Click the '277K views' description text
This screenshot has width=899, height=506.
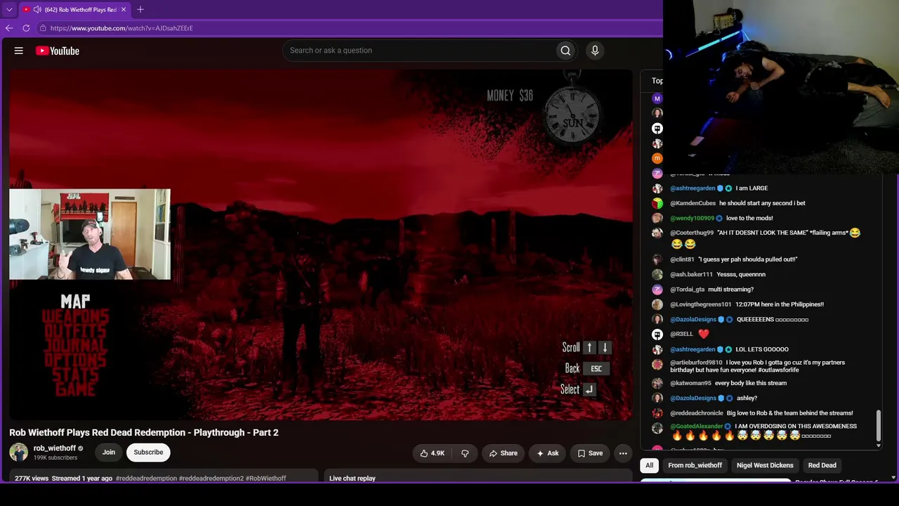point(32,479)
